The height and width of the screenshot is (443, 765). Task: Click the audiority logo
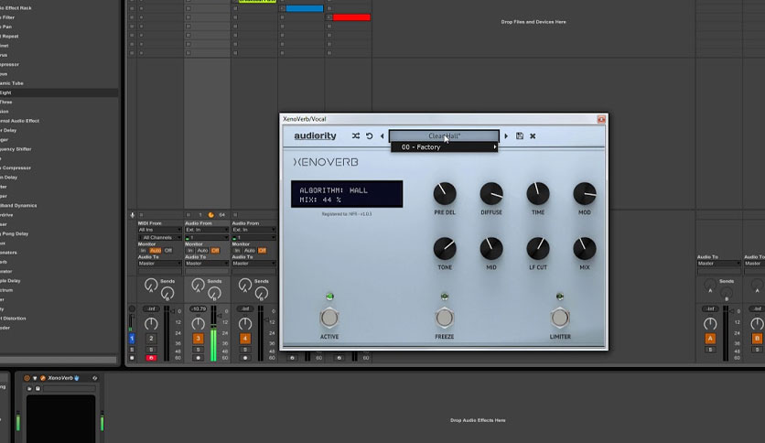315,136
